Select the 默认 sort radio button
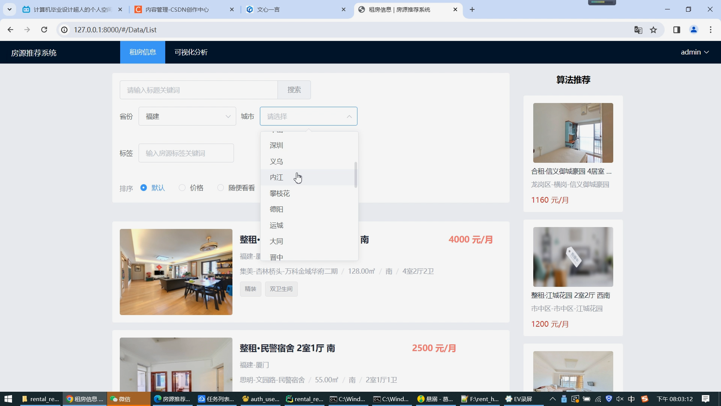The image size is (721, 406). (x=143, y=188)
